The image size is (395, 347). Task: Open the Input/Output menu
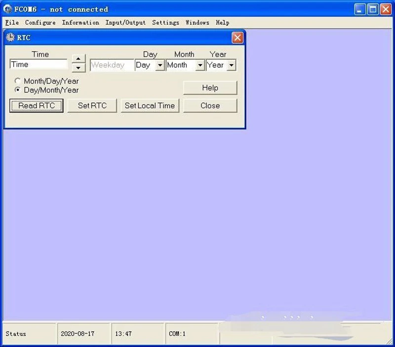125,22
